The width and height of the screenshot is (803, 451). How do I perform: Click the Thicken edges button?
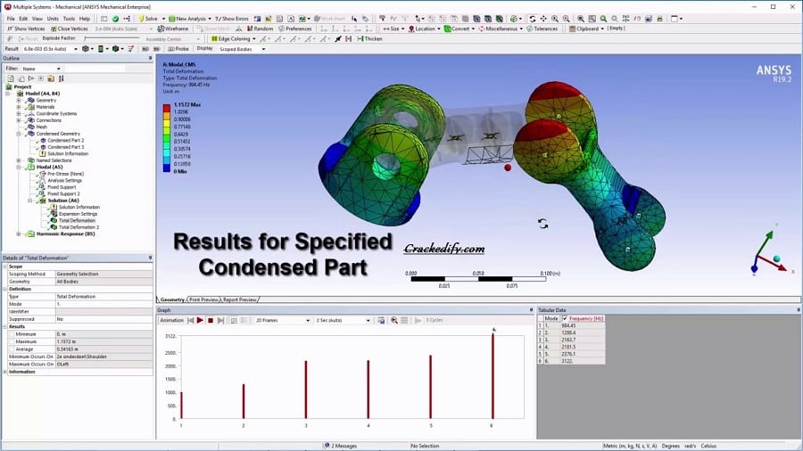369,39
